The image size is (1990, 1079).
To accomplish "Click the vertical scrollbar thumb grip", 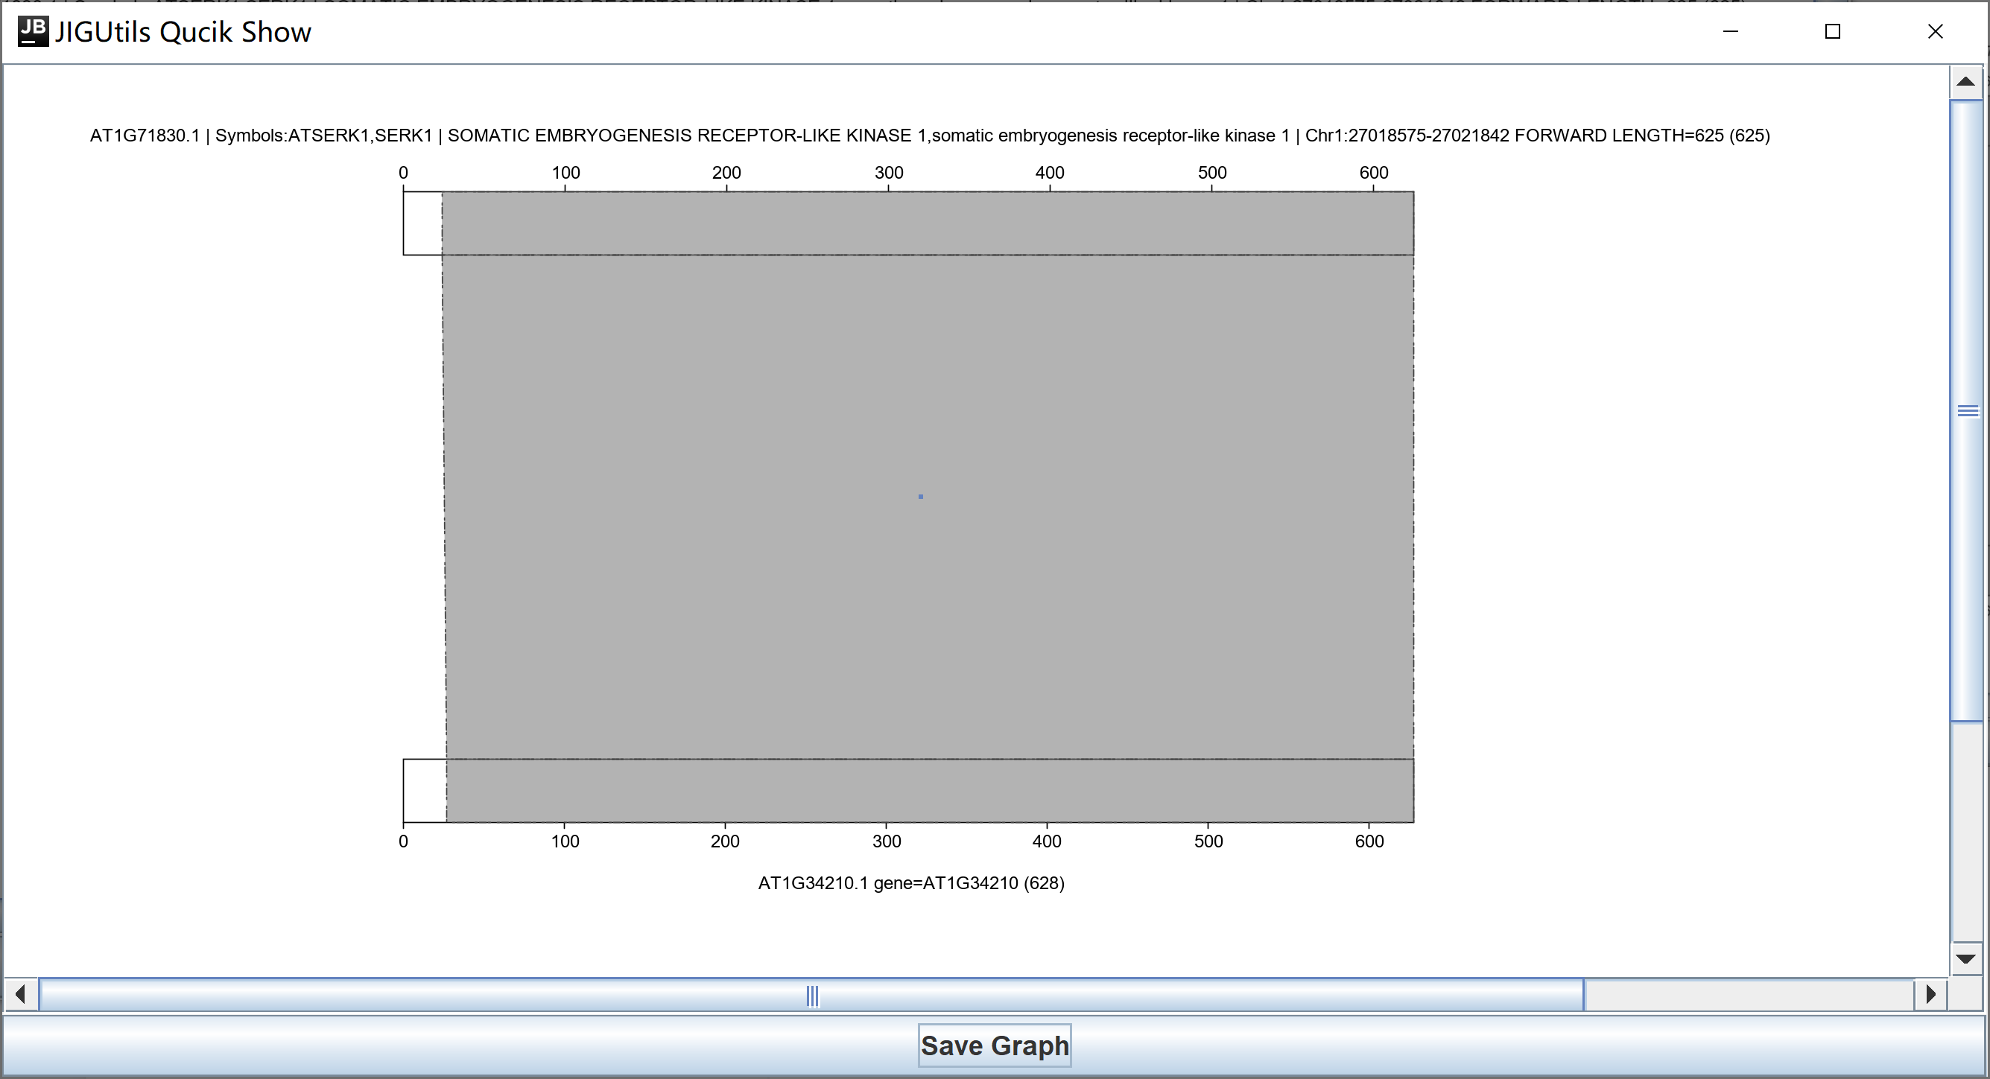I will (x=1968, y=411).
